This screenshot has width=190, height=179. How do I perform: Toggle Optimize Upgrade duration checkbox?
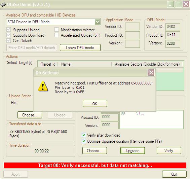click(x=84, y=141)
